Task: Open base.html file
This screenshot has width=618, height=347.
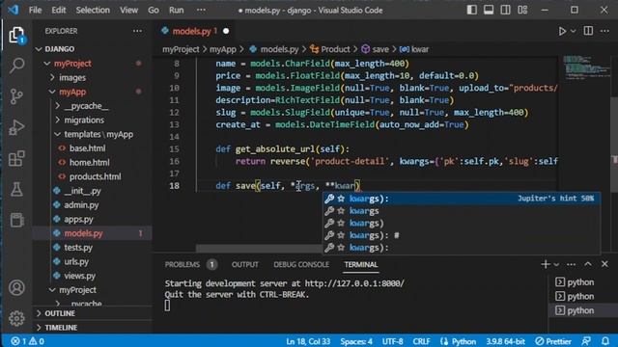Action: (87, 148)
